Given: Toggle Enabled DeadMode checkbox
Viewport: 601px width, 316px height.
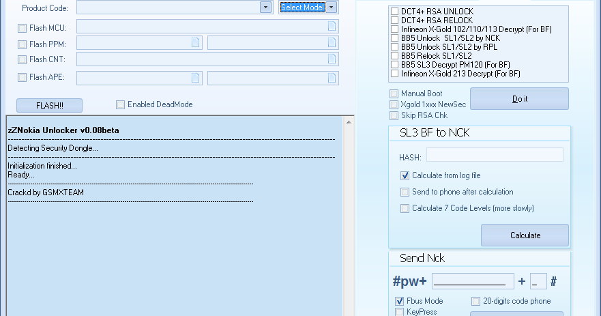Looking at the screenshot, I should (x=120, y=104).
